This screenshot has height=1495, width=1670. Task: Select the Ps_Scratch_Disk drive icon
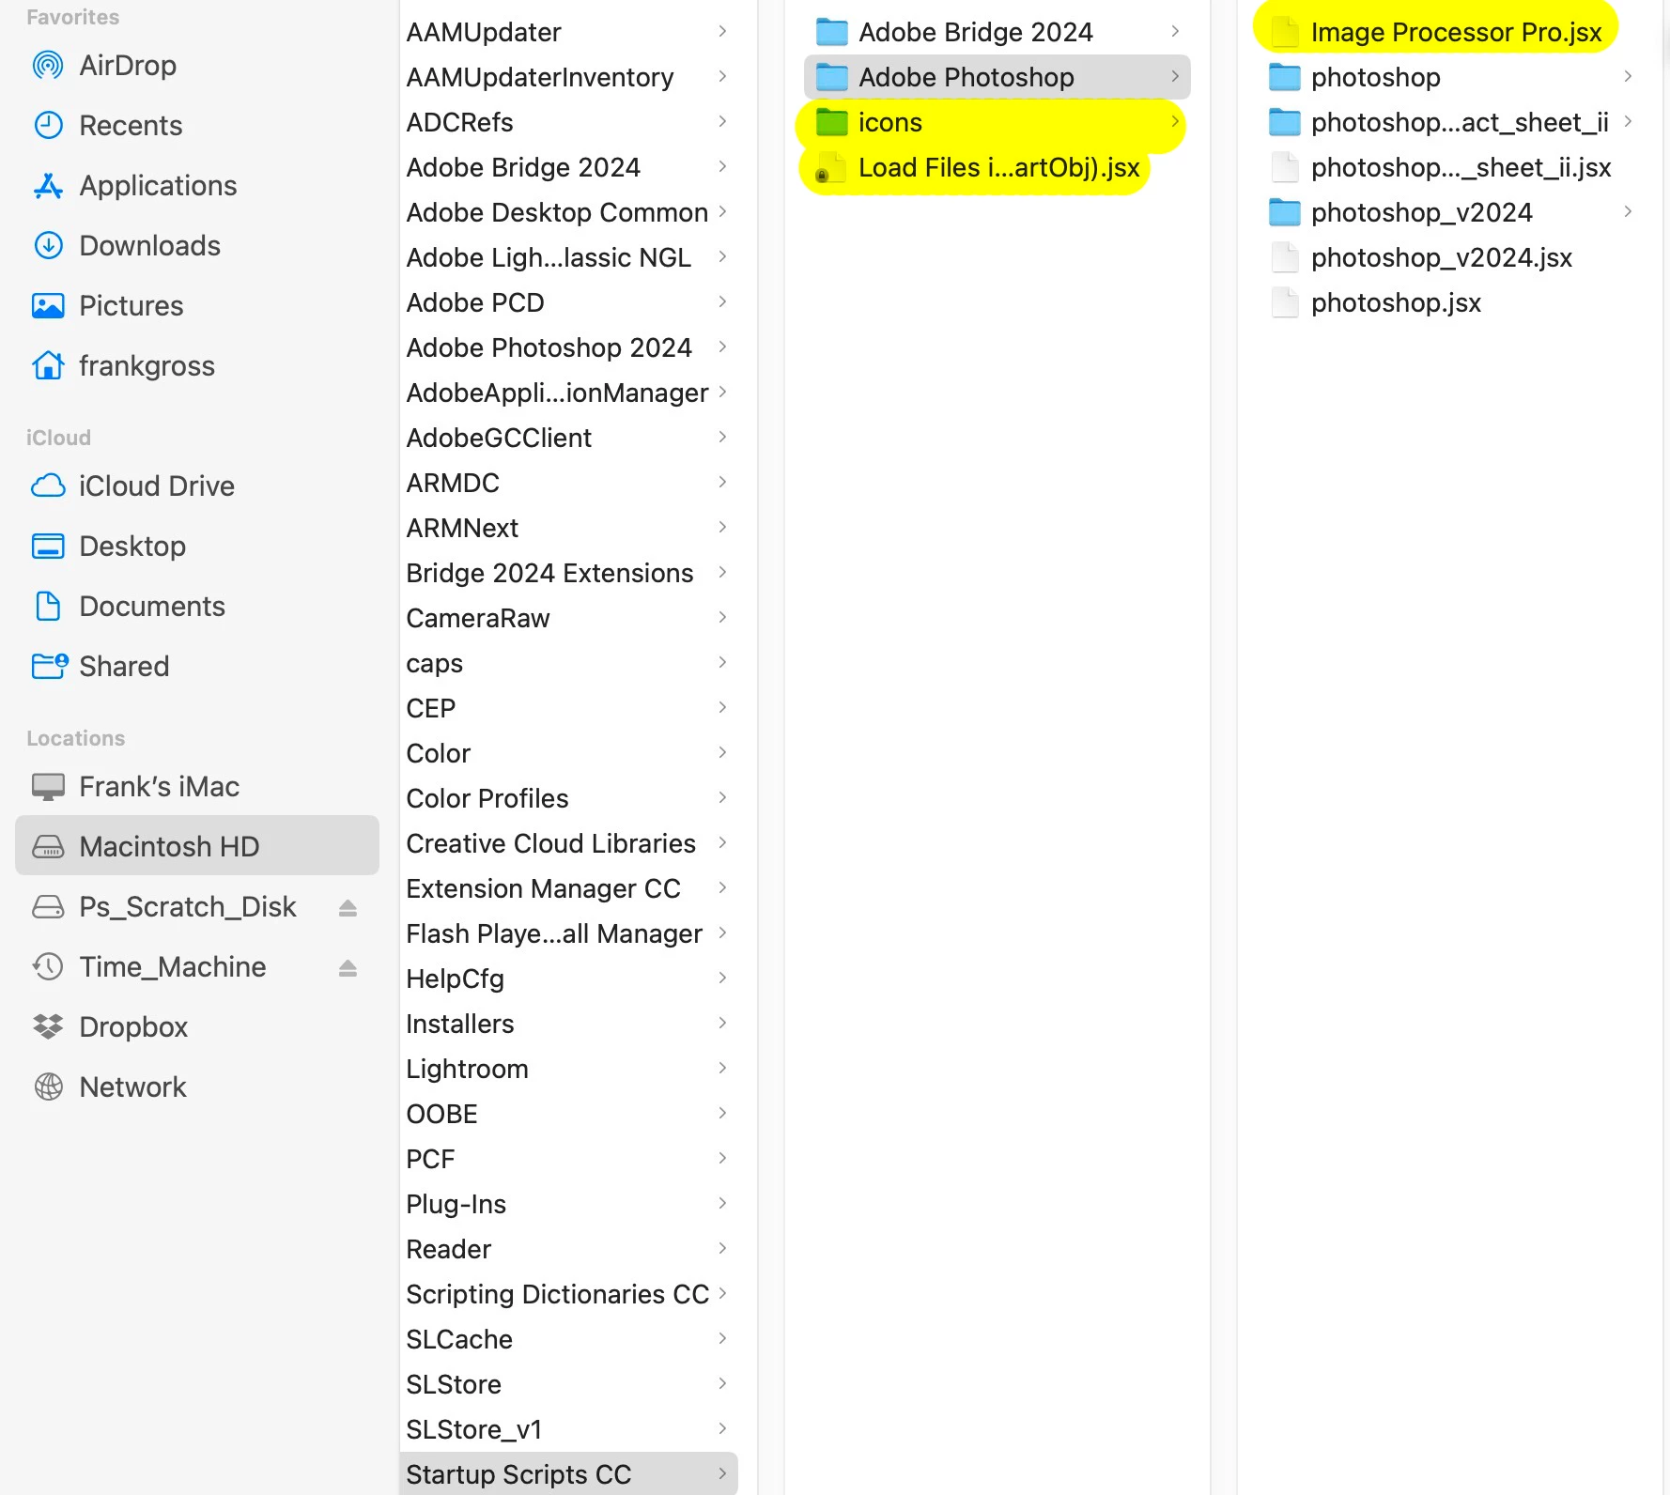point(48,907)
